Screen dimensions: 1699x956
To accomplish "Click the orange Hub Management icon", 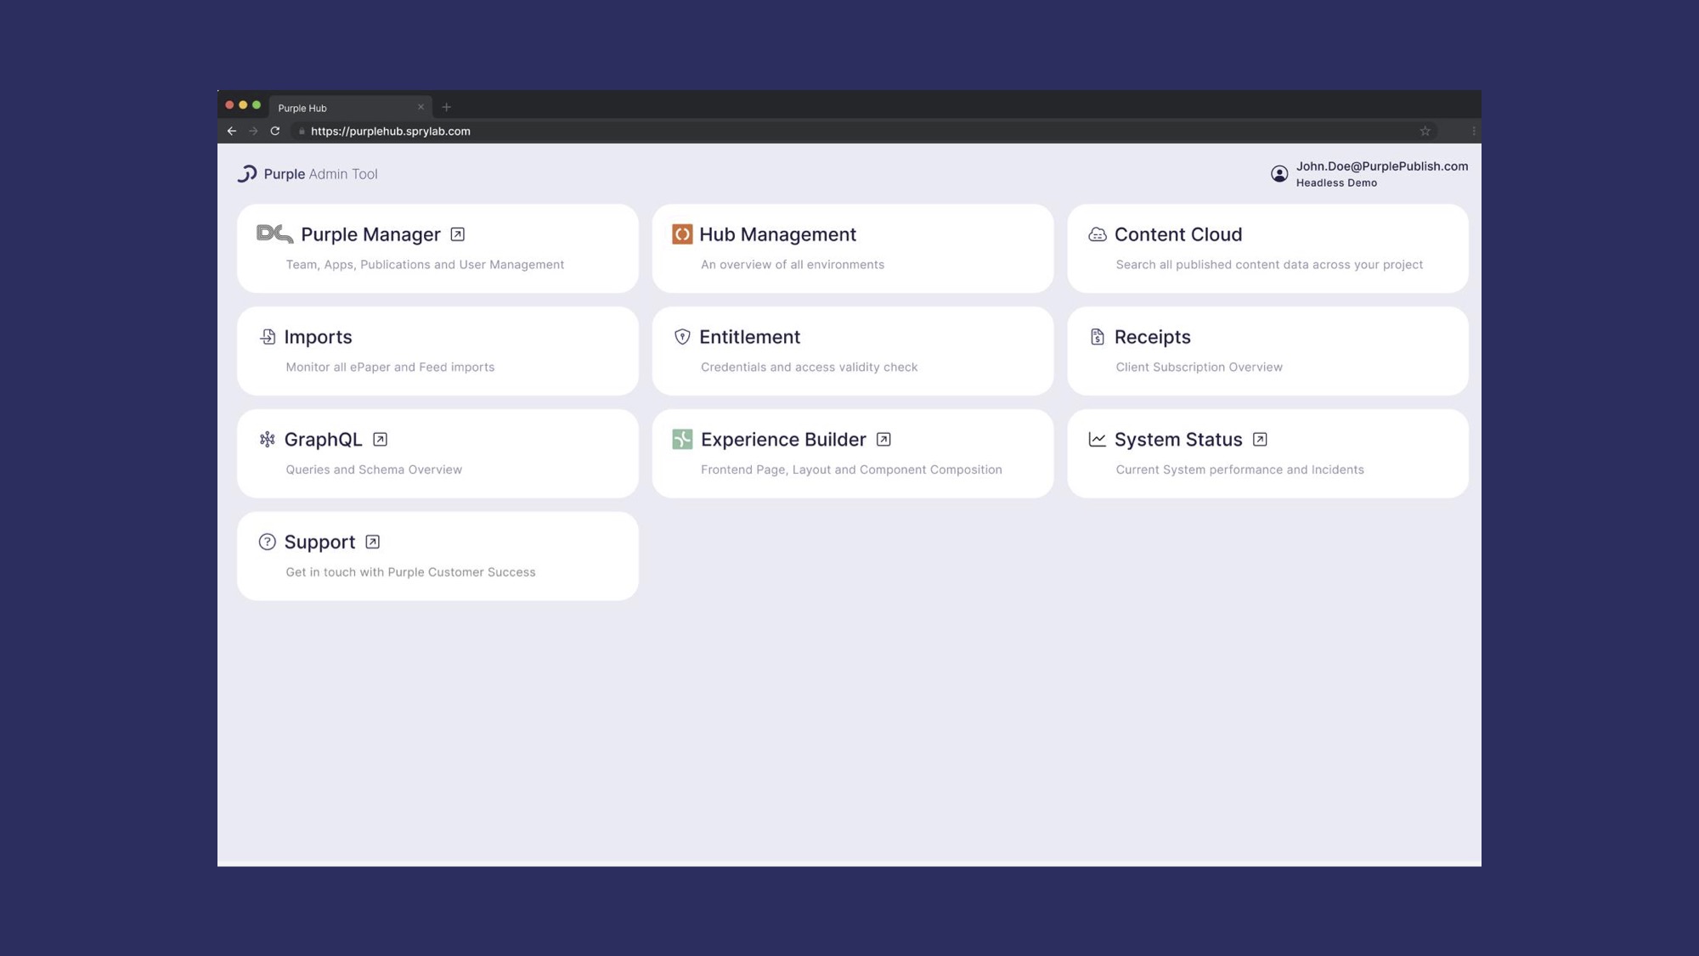I will (682, 234).
